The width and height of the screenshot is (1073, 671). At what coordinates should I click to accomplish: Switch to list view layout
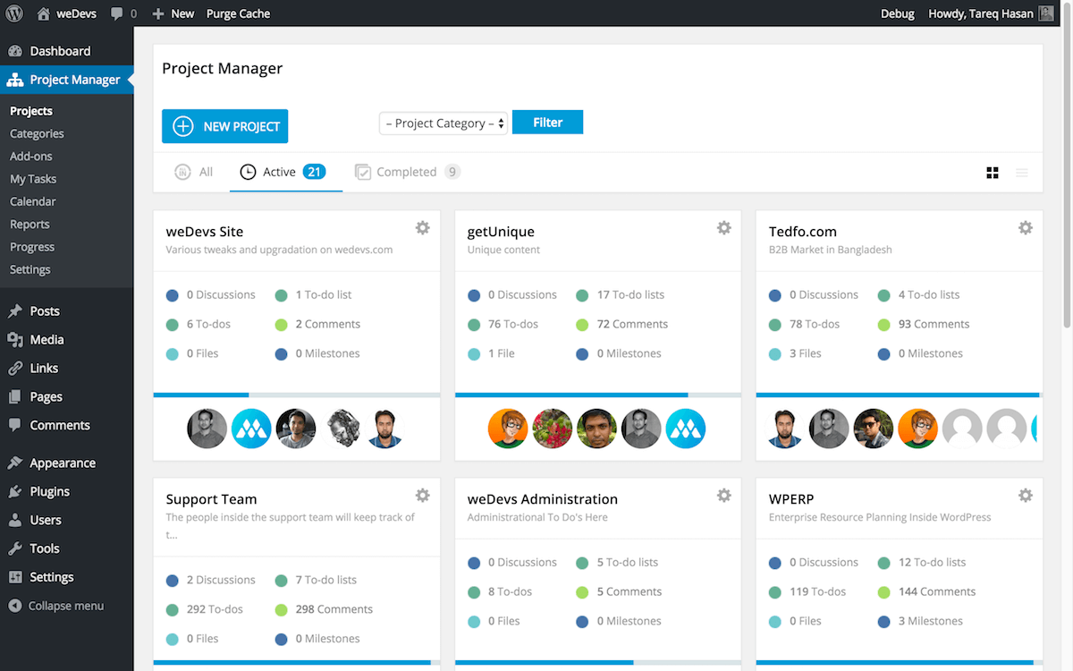point(1021,172)
